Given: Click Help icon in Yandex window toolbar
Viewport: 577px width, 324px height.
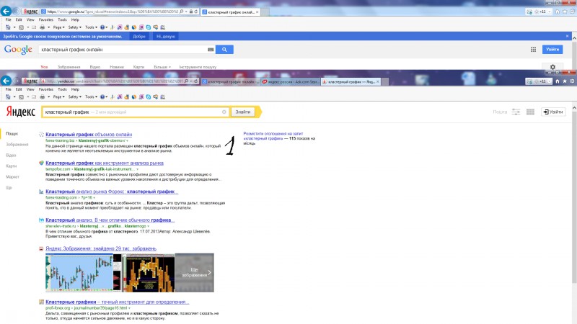Looking at the screenshot, I should [102, 97].
